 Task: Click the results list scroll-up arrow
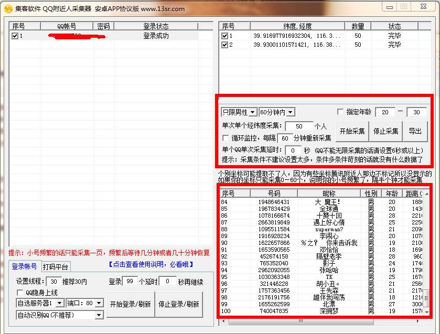(x=427, y=194)
